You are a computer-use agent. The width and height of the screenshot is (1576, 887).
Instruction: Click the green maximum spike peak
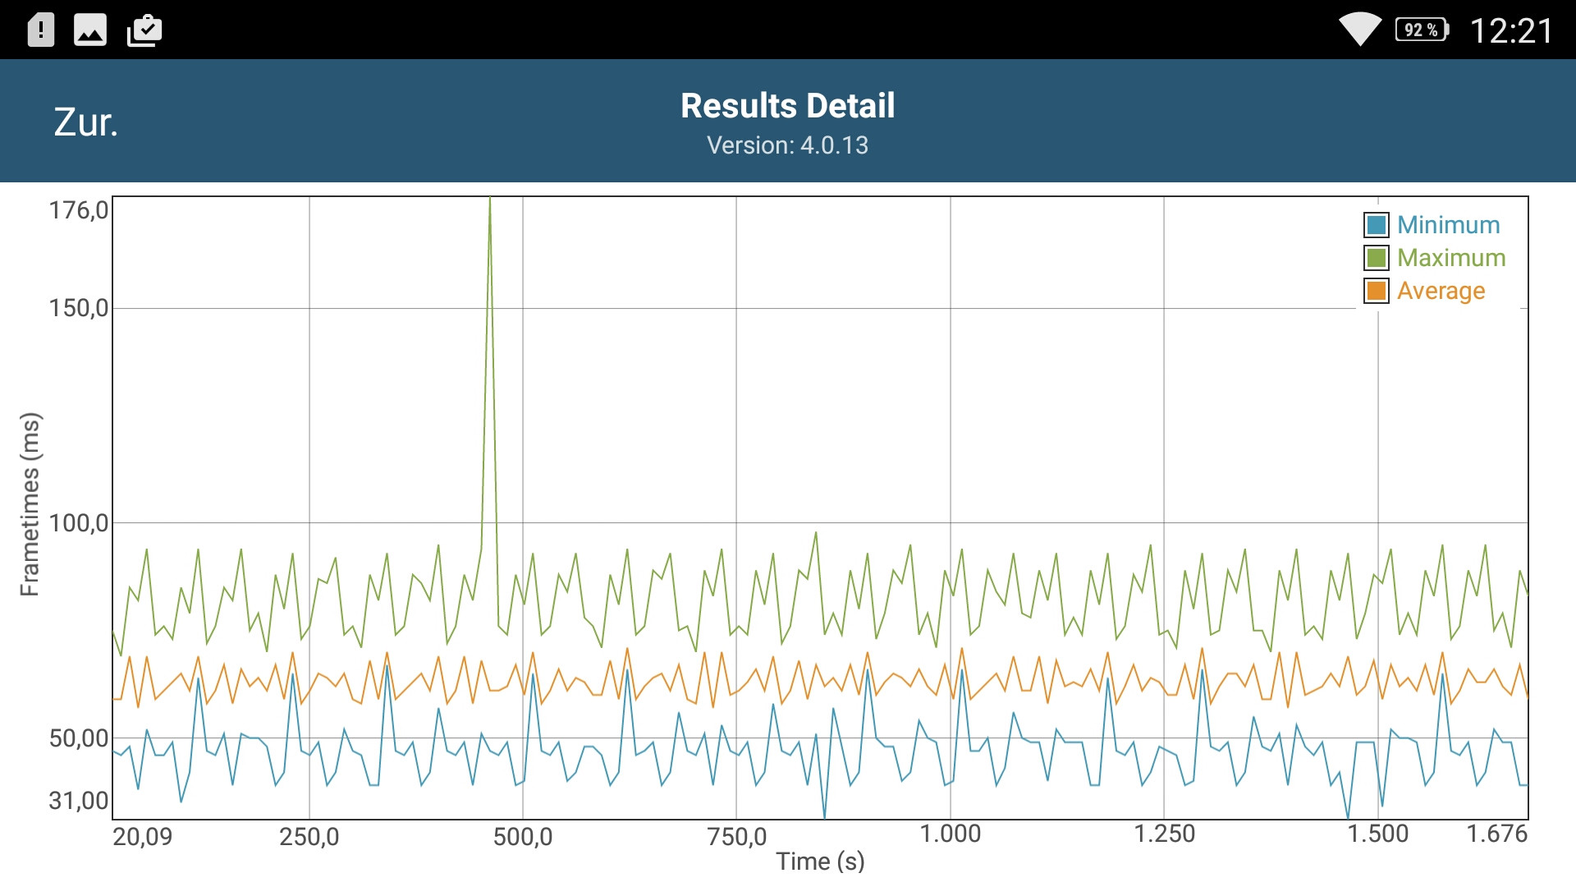490,200
